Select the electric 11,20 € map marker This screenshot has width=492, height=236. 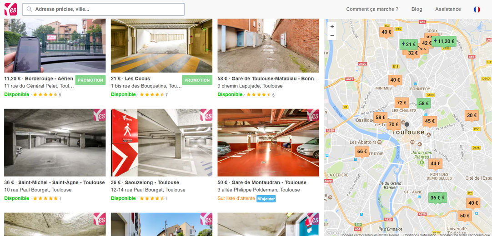click(444, 41)
